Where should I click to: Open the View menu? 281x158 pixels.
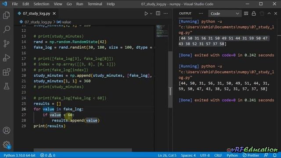(58, 4)
